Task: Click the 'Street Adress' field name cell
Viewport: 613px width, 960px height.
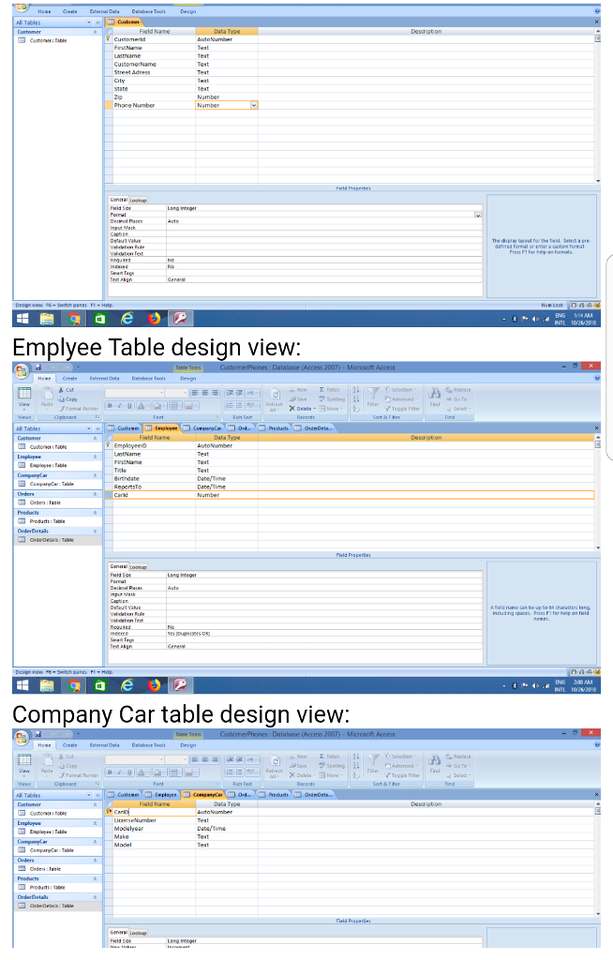Action: coord(154,72)
